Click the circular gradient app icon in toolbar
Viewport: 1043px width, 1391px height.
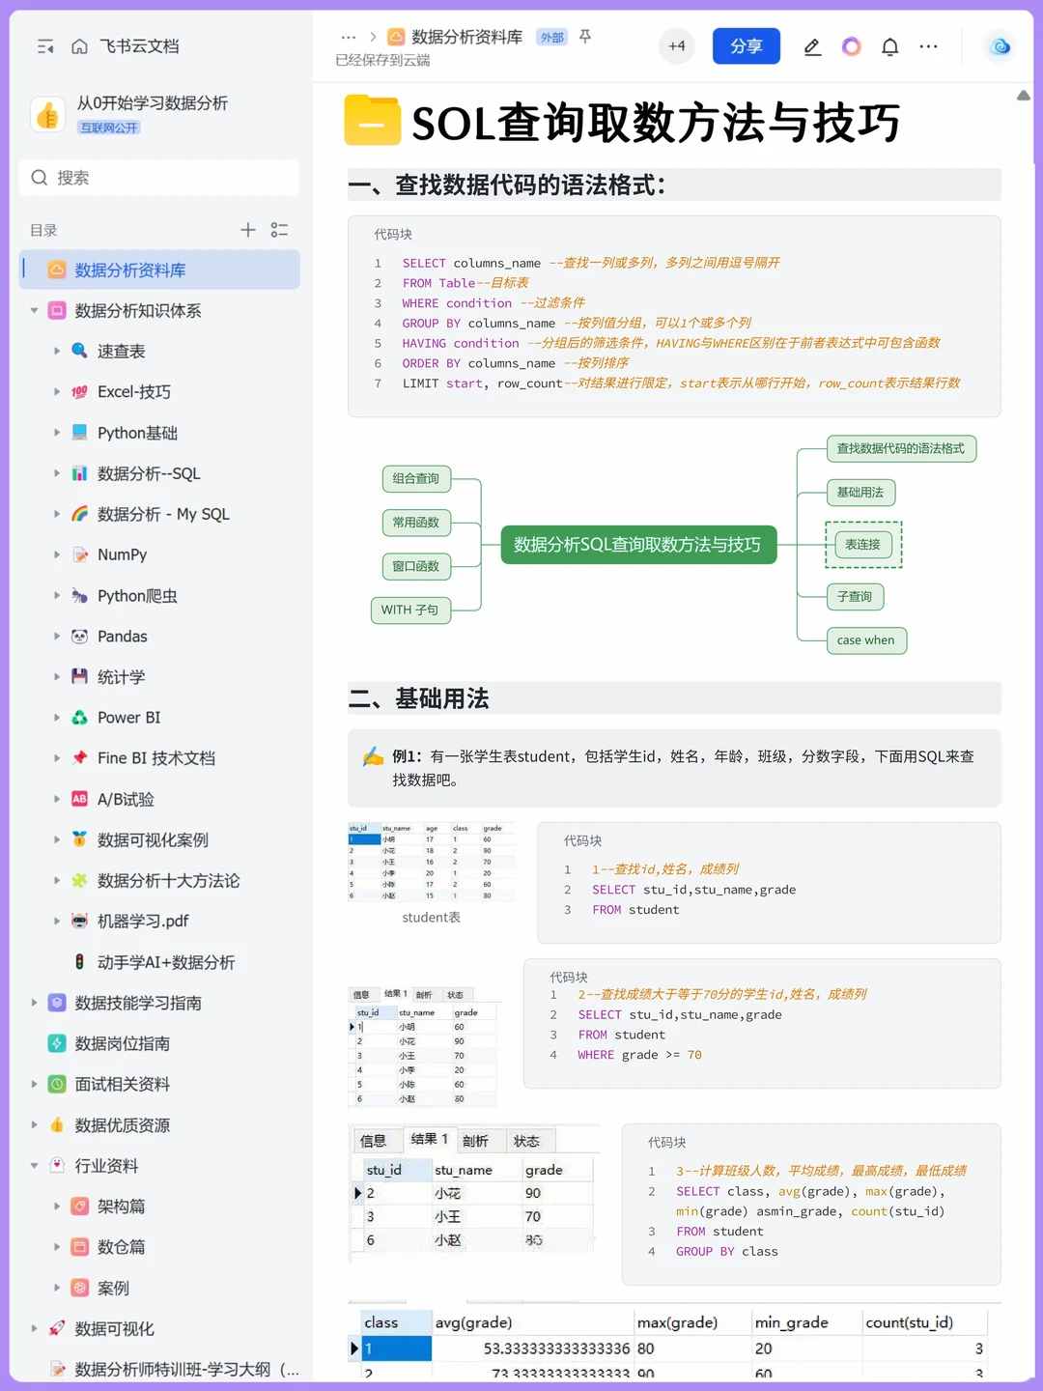point(851,45)
